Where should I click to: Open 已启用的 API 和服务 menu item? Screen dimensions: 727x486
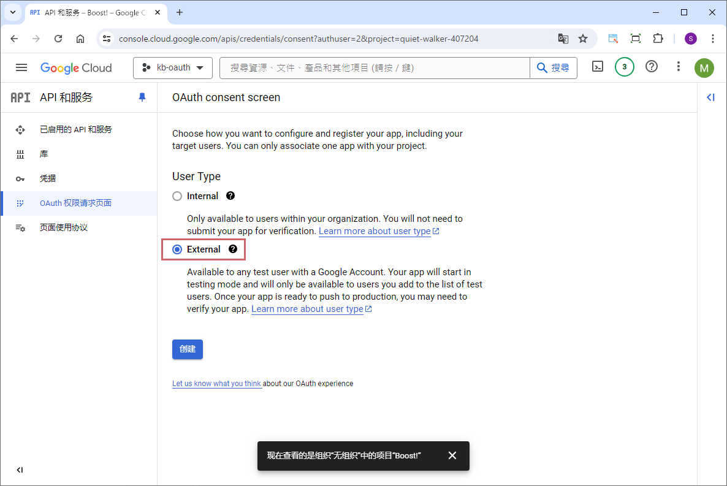[75, 130]
